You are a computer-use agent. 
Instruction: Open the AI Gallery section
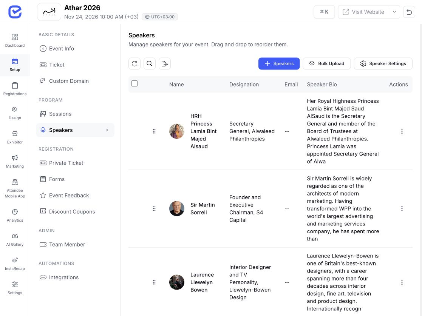[15, 240]
